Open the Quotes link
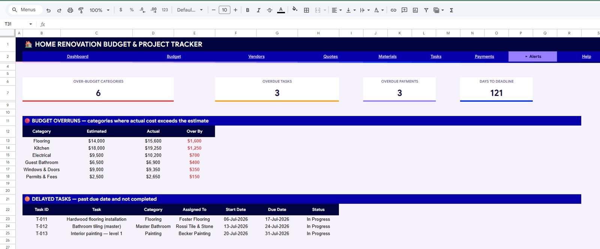Screen dimensions: 600x249 tap(330, 56)
